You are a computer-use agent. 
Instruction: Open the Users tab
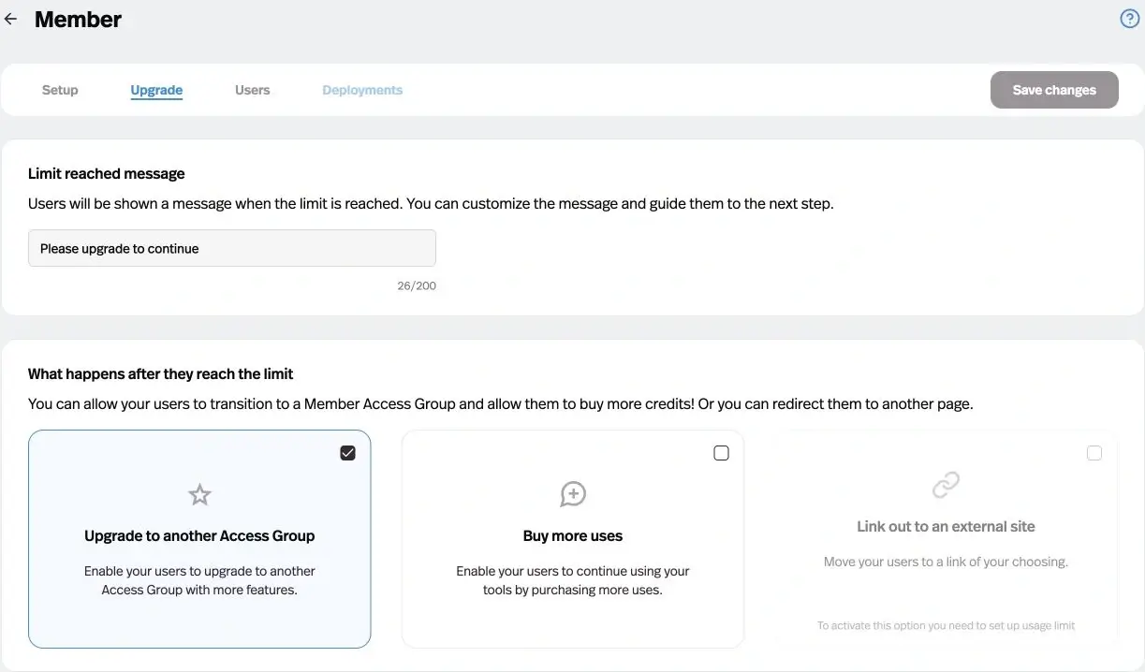click(x=253, y=90)
